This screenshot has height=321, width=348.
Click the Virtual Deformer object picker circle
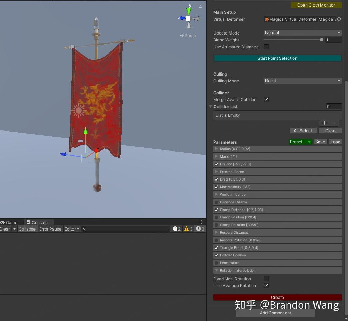click(x=339, y=19)
